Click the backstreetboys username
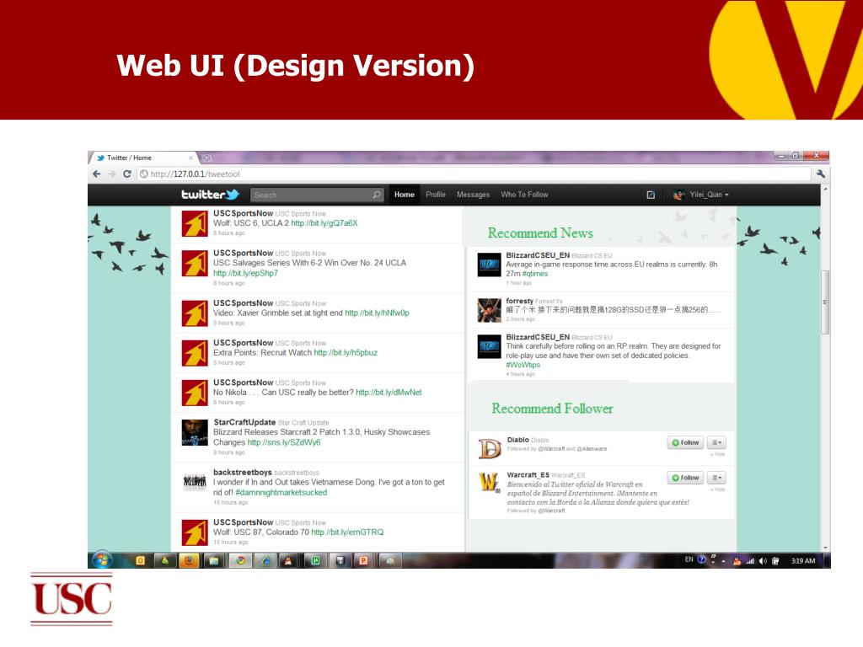 [x=243, y=472]
